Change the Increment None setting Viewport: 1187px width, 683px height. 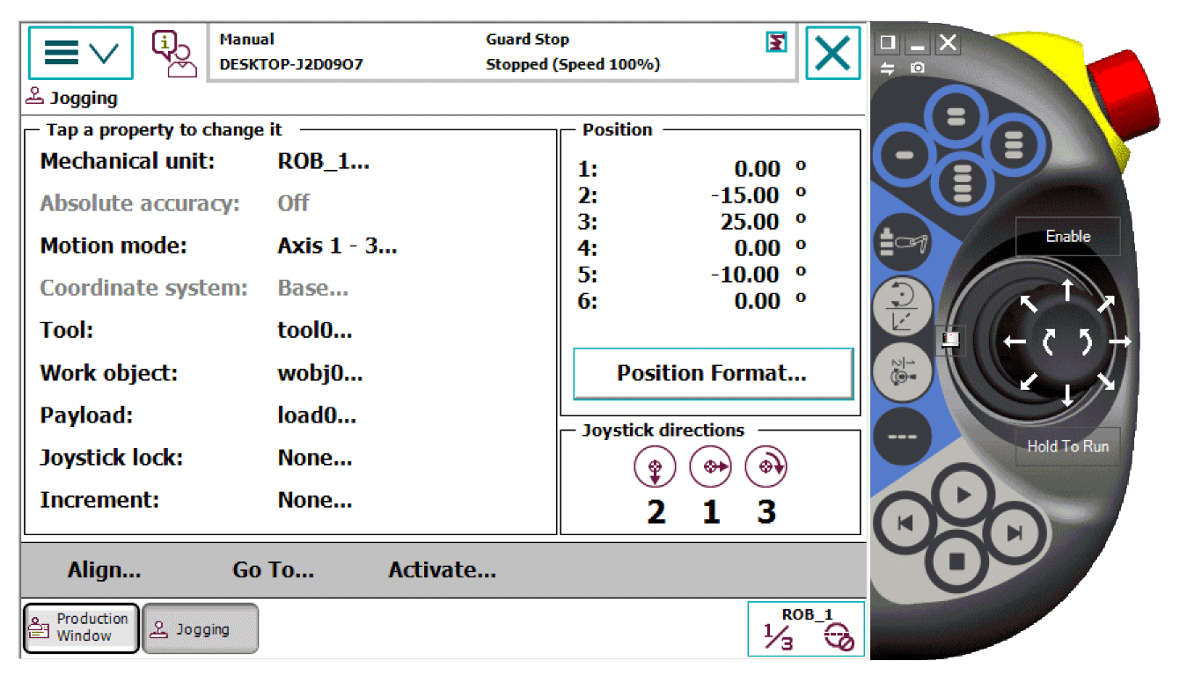pos(314,500)
